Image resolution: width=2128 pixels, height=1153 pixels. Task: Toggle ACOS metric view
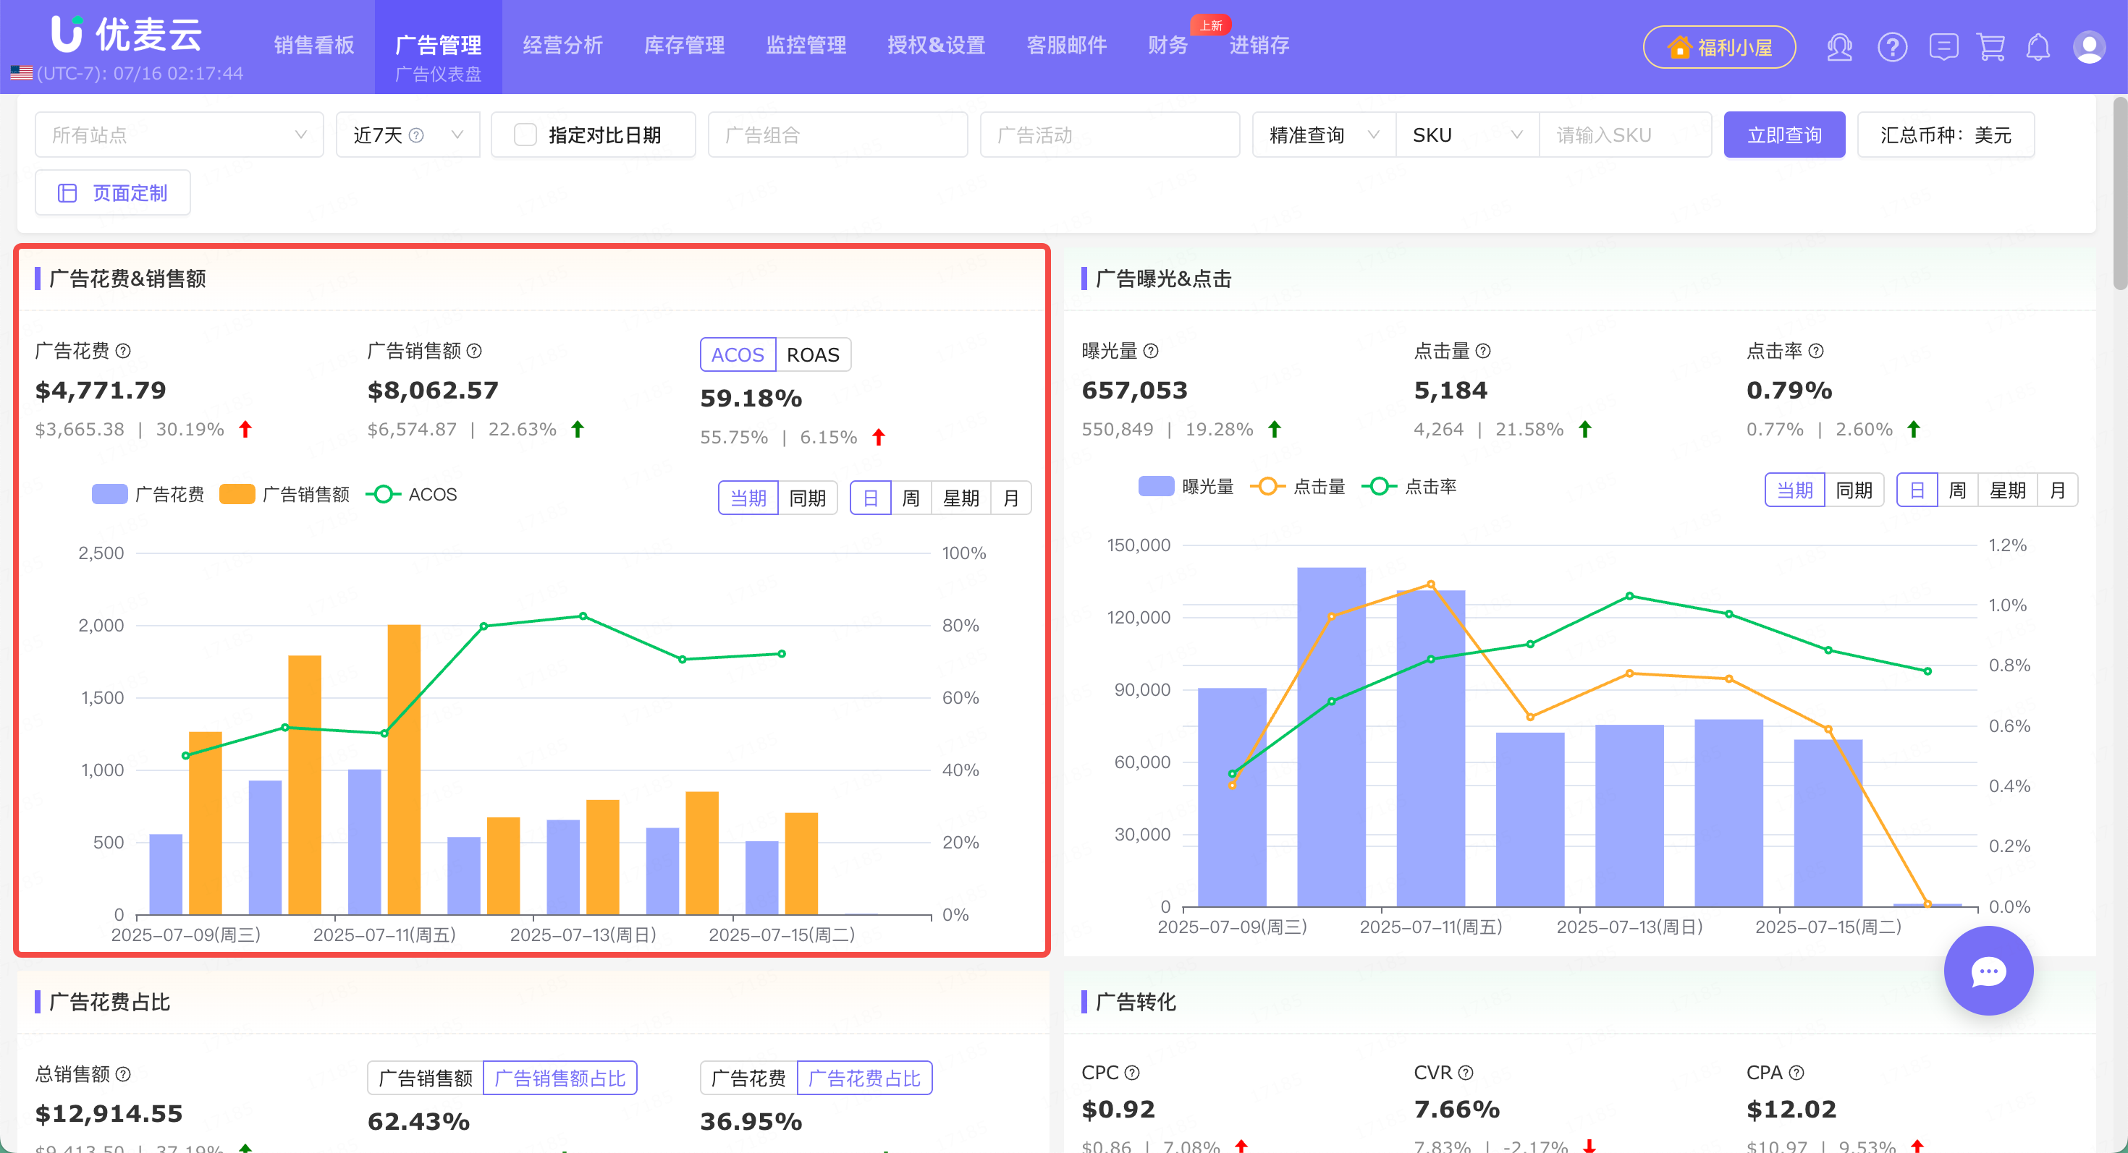click(x=738, y=355)
